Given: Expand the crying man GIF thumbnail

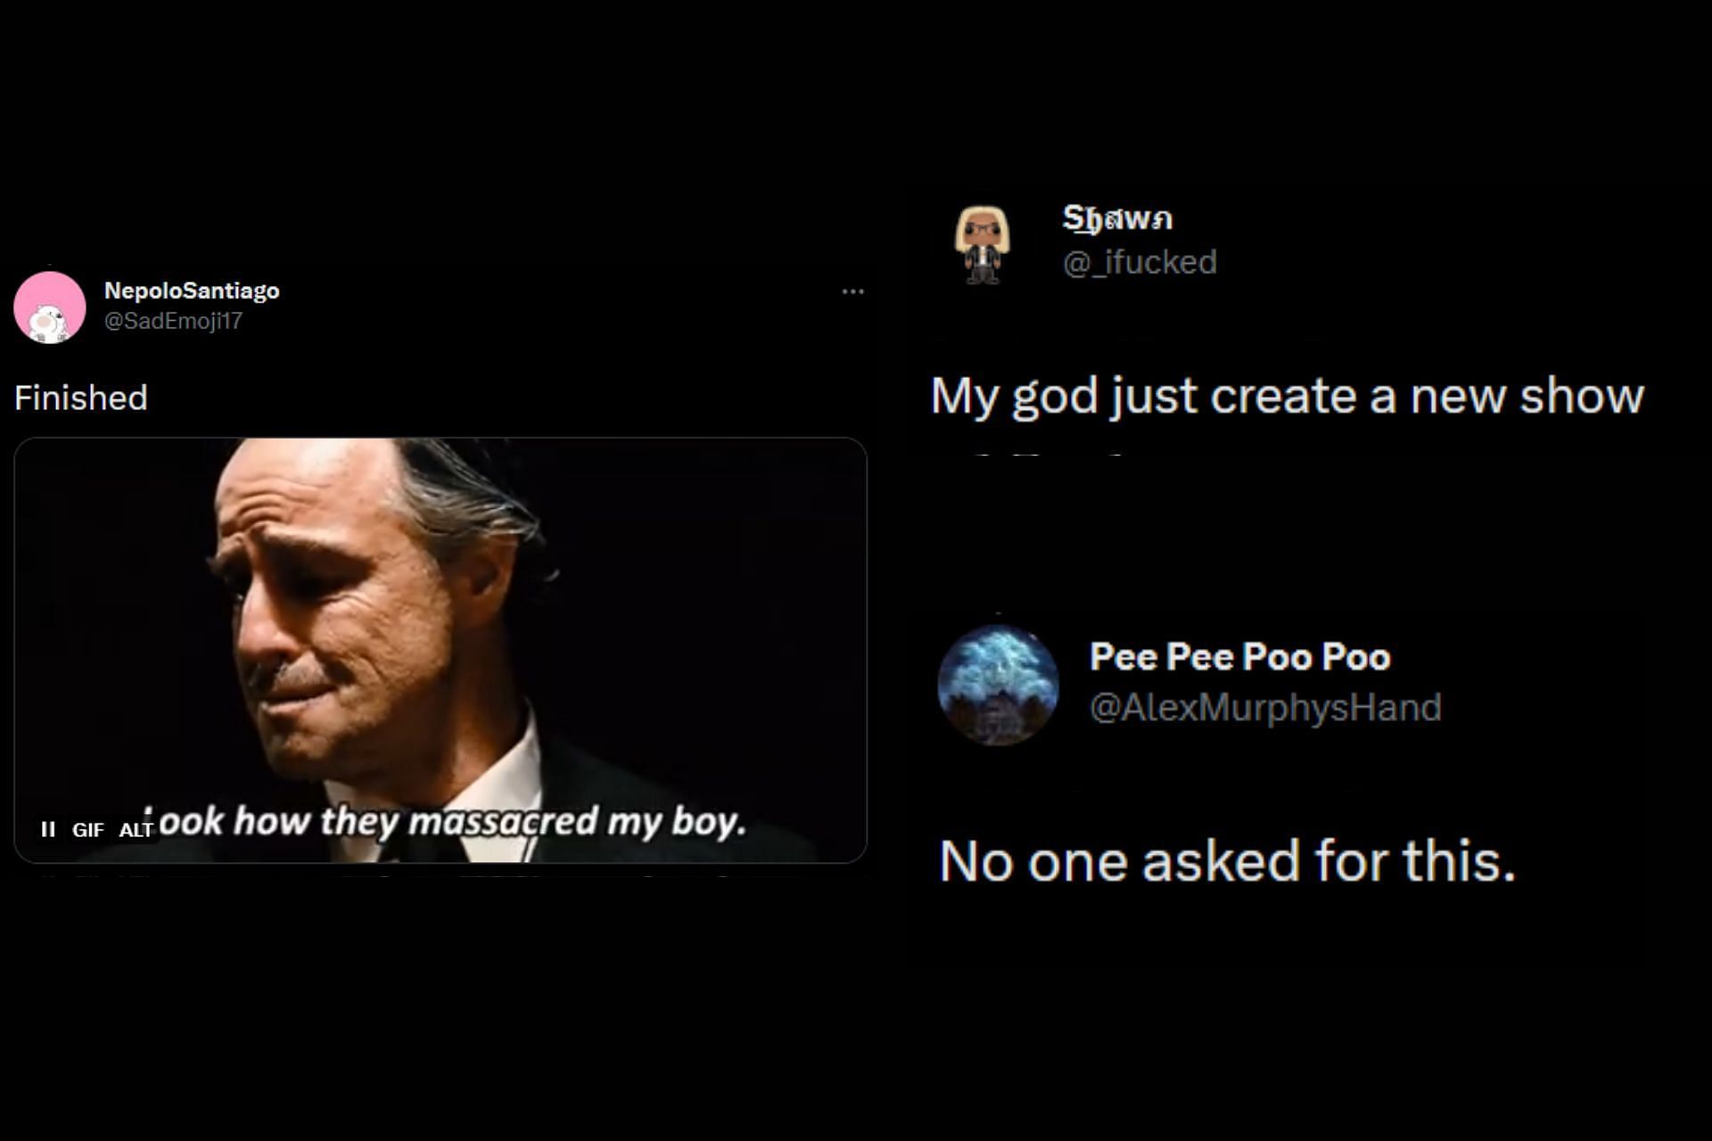Looking at the screenshot, I should point(440,650).
